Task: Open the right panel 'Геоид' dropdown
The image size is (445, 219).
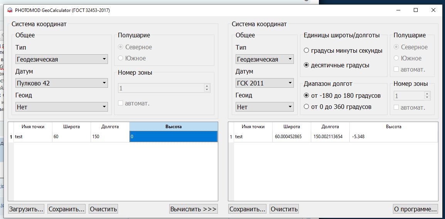Action: [265, 107]
